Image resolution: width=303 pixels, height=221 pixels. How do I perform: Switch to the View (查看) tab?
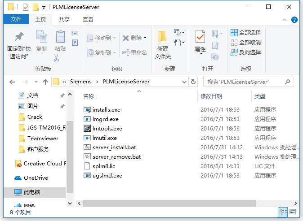pyautogui.click(x=88, y=19)
